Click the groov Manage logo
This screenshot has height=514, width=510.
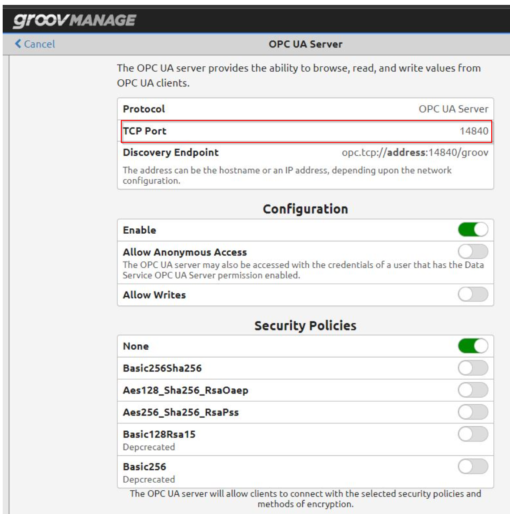(74, 20)
